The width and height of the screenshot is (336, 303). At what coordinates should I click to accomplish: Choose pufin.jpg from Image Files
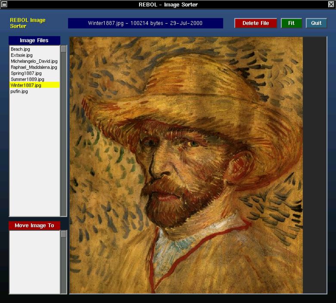(x=19, y=92)
